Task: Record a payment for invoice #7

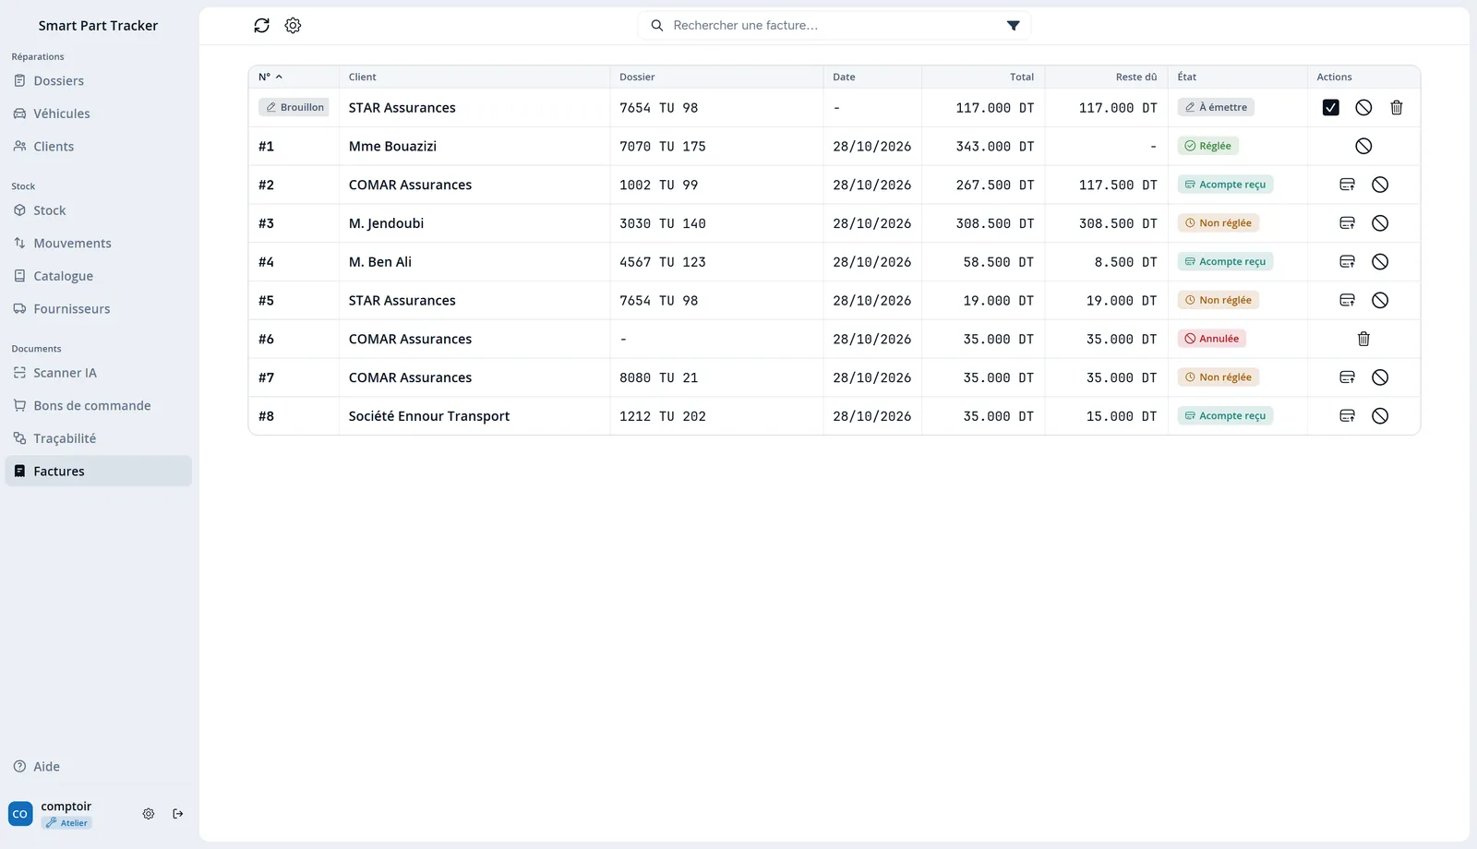Action: pos(1347,377)
